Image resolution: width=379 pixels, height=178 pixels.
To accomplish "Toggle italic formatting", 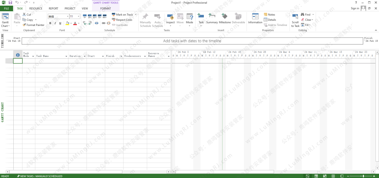I will click(x=55, y=23).
